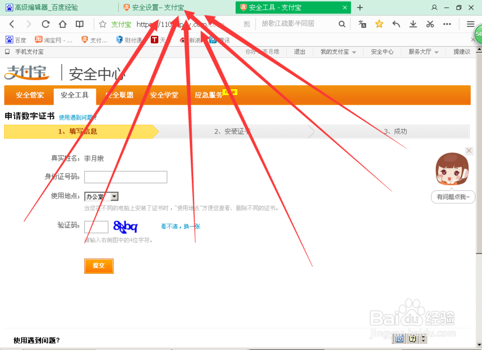
Task: Select the 安全管家 navigation tab
Action: (30, 95)
